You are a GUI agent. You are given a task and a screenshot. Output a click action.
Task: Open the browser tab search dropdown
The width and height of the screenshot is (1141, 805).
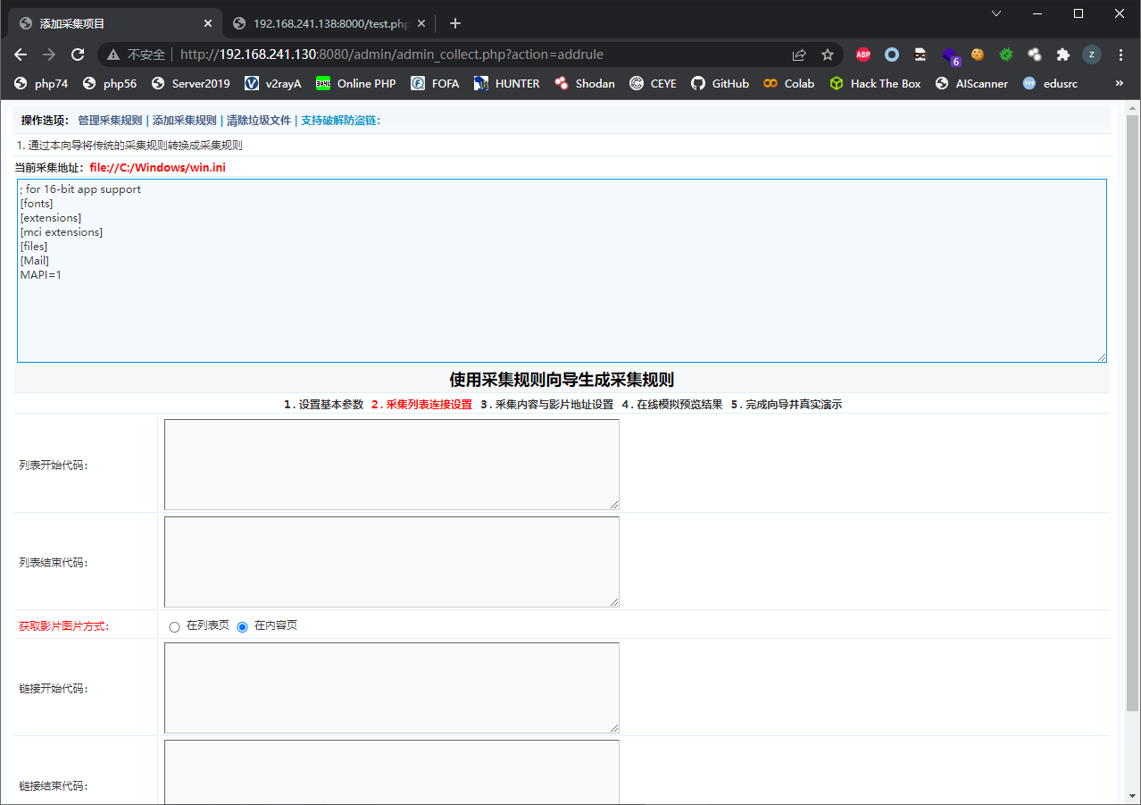tap(996, 16)
